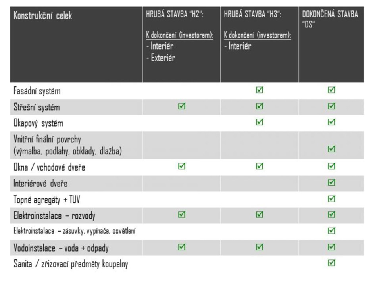Click the underlined K dokončení text under H2
This screenshot has width=375, height=288.
[180, 35]
